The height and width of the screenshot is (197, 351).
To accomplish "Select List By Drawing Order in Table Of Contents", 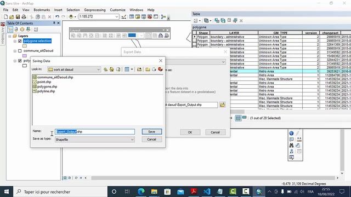I will 10,29.
